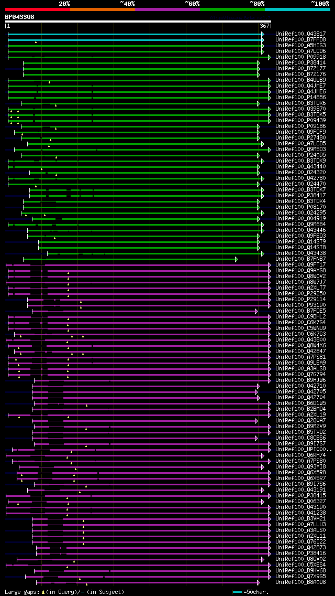Screen dimensions: 335x596
Task: Select the UniRef100_Q14ST9 label
Action: pos(300,242)
